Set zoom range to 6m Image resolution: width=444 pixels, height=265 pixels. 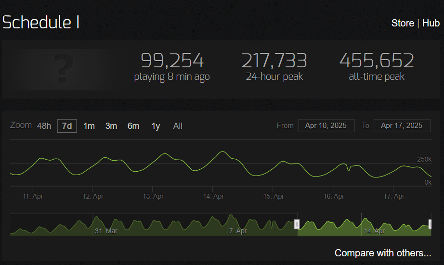click(x=133, y=126)
